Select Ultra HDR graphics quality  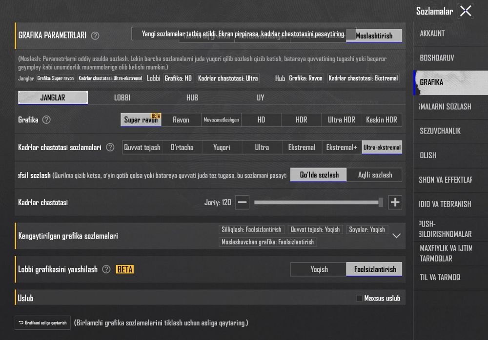[342, 120]
